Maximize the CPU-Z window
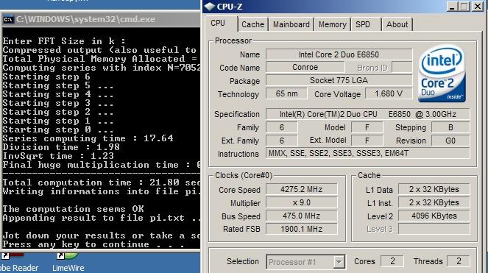 pos(464,7)
